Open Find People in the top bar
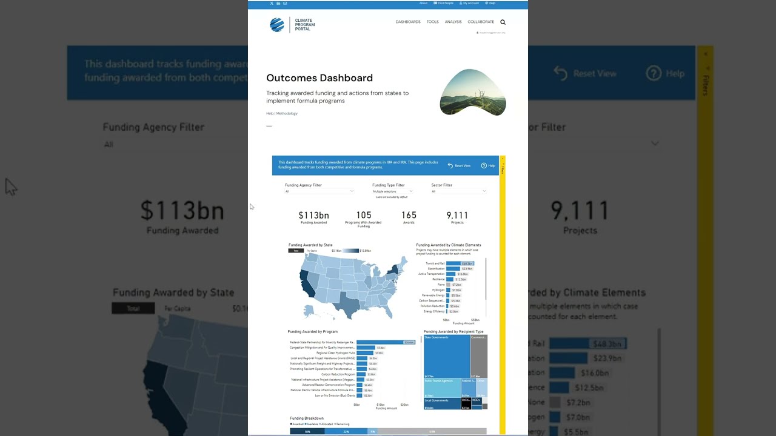 click(x=444, y=3)
